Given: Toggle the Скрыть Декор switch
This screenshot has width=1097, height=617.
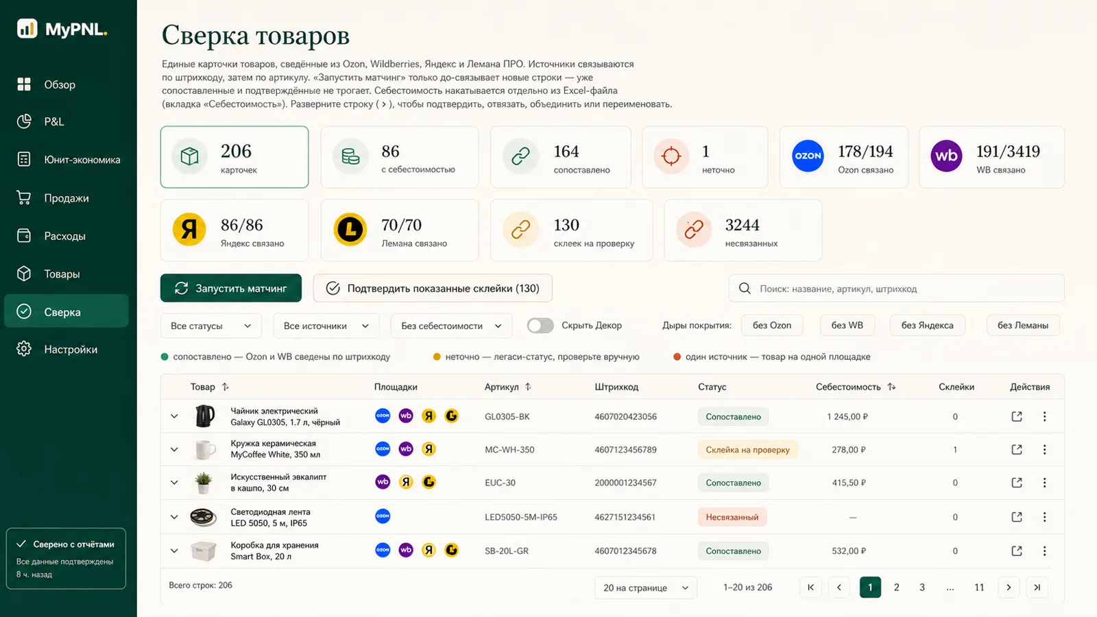Looking at the screenshot, I should (540, 326).
